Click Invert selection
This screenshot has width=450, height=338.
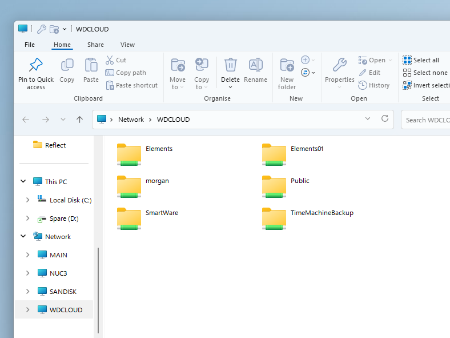point(426,85)
